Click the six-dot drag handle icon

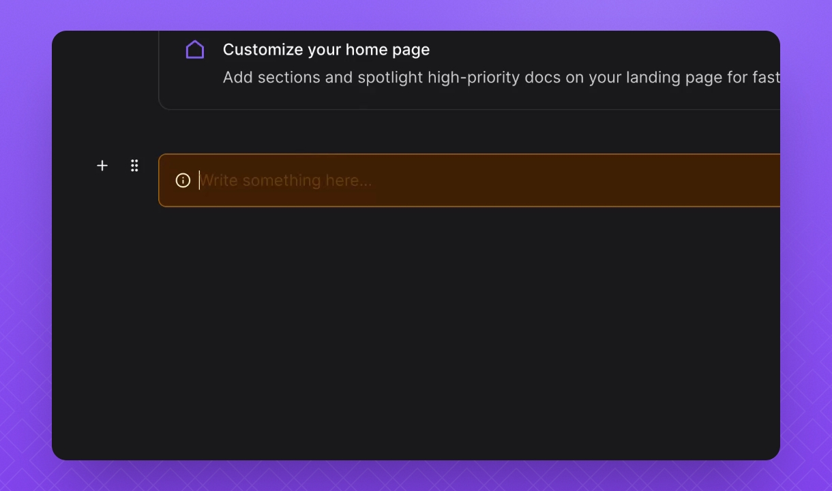click(134, 166)
